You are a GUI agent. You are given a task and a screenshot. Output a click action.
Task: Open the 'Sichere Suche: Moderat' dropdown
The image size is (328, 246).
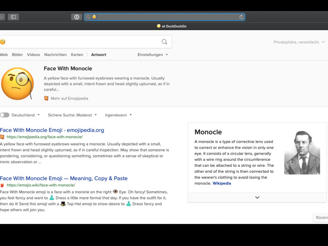pyautogui.click(x=72, y=115)
